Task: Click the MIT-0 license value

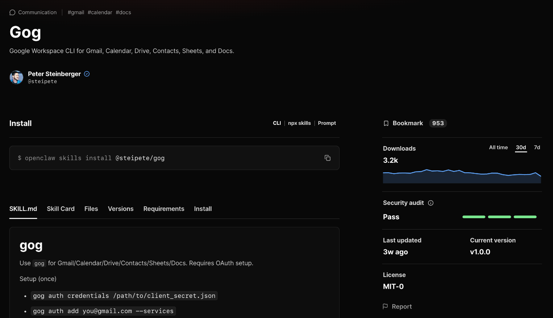Action: click(393, 287)
